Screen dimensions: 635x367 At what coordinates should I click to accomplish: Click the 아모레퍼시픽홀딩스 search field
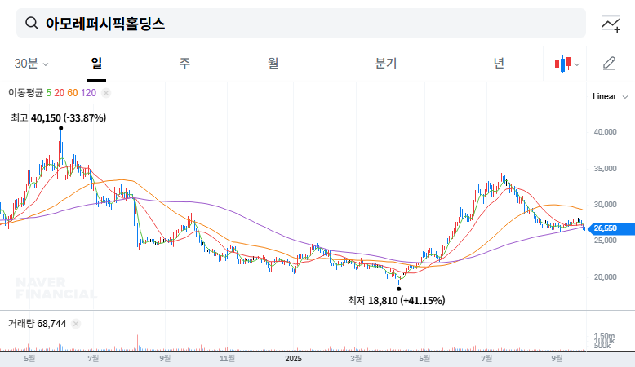[x=301, y=23]
